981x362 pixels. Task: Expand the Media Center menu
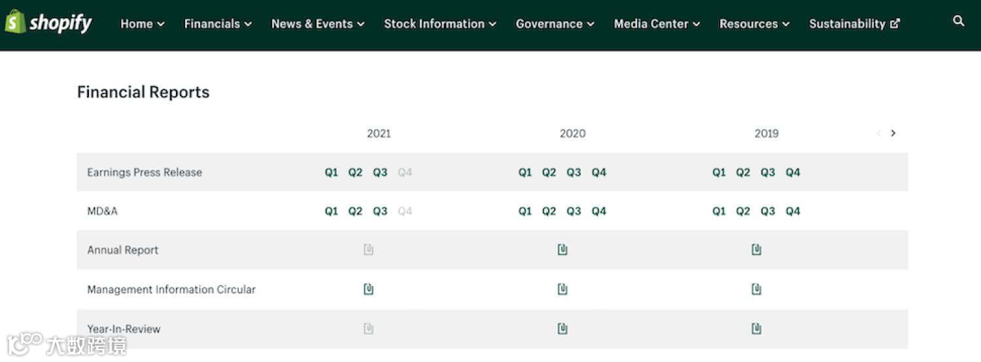click(x=657, y=24)
